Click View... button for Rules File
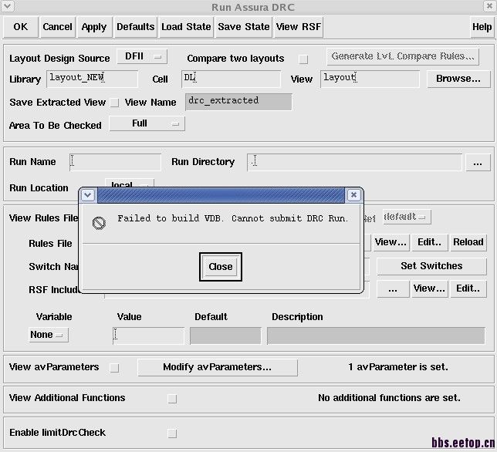This screenshot has height=452, width=497. [391, 243]
